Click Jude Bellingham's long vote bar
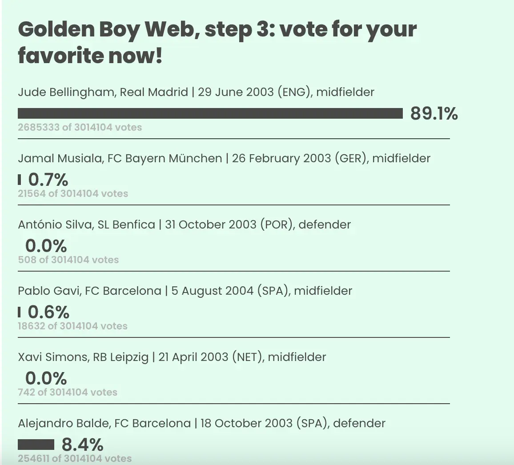This screenshot has width=514, height=465. (210, 114)
